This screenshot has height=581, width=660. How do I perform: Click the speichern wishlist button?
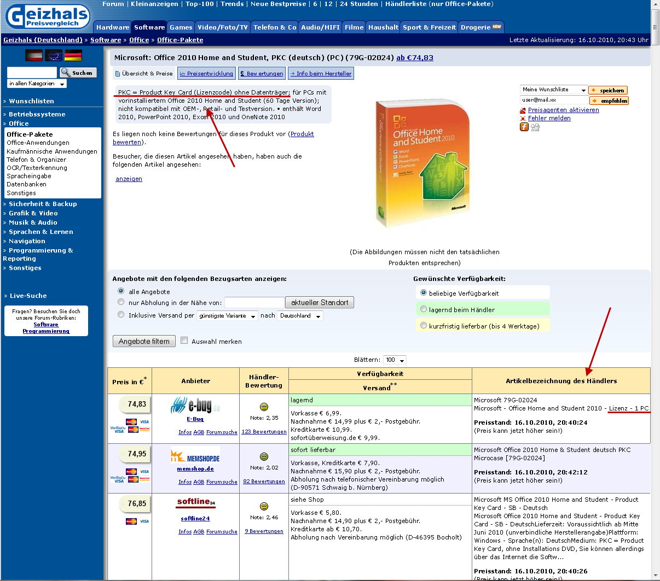(x=608, y=90)
